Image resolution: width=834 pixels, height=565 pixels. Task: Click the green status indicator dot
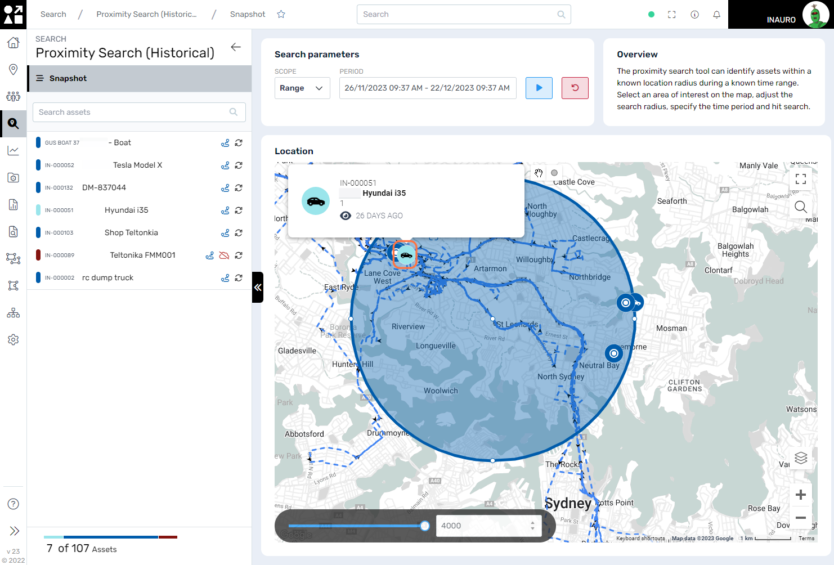(651, 15)
